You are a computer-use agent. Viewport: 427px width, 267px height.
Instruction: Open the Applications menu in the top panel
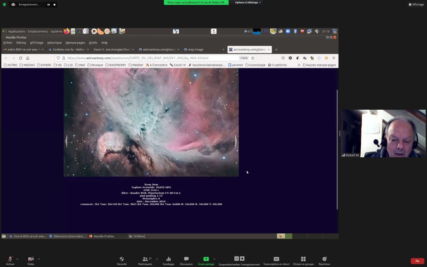(17, 31)
